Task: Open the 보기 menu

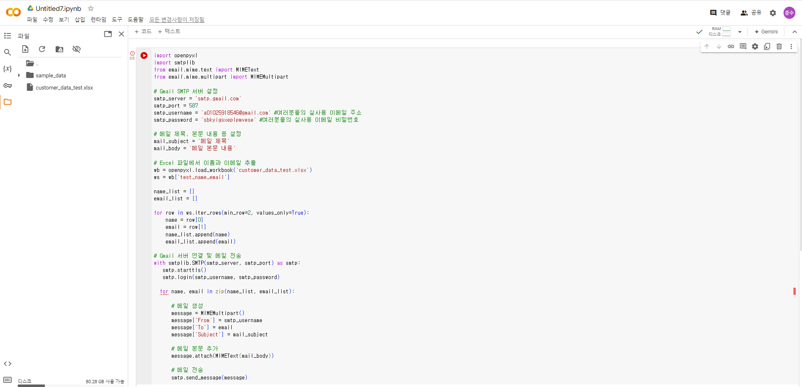Action: [64, 20]
